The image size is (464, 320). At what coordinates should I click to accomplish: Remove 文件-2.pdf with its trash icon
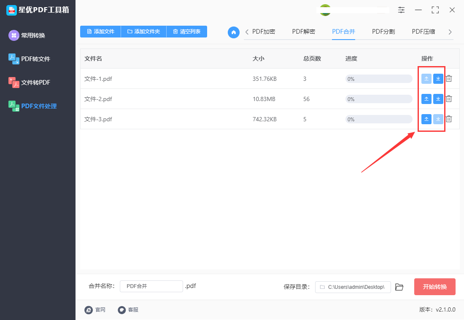click(448, 99)
